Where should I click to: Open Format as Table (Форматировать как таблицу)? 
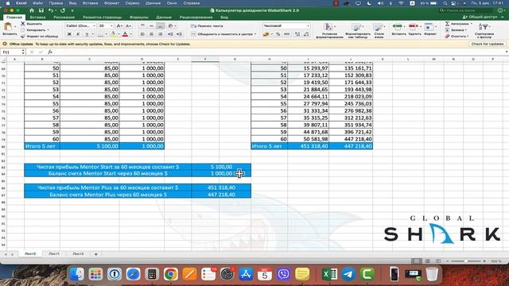tap(357, 30)
